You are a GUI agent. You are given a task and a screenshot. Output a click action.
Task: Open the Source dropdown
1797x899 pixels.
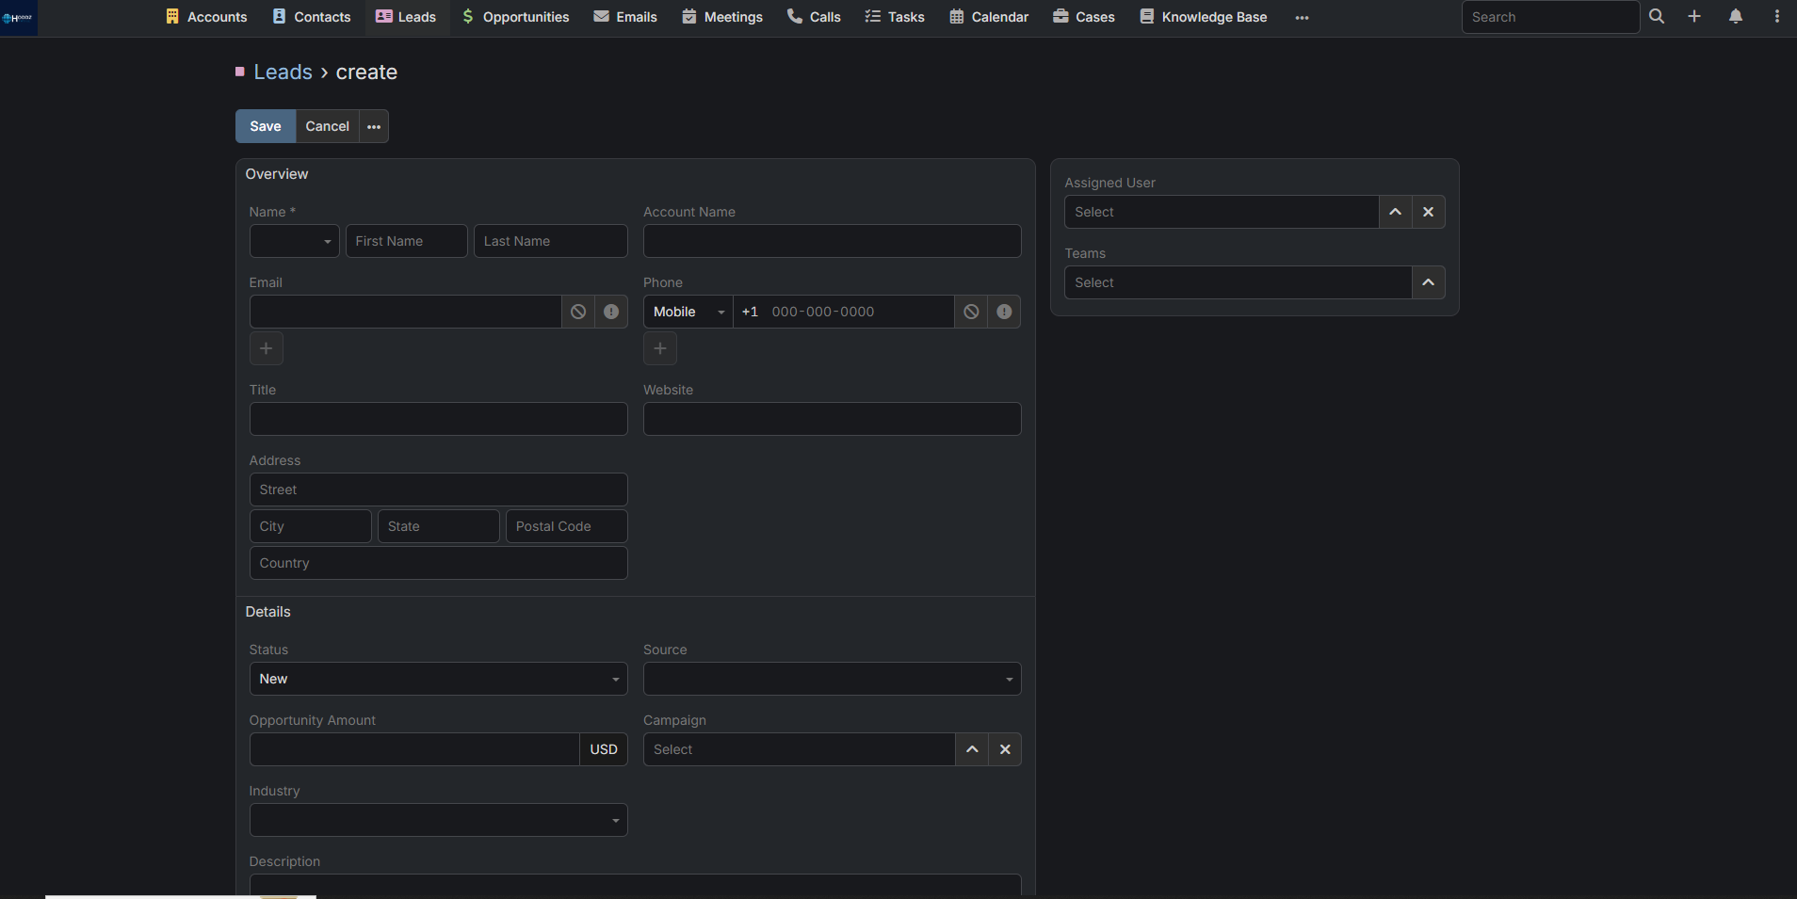pyautogui.click(x=832, y=679)
